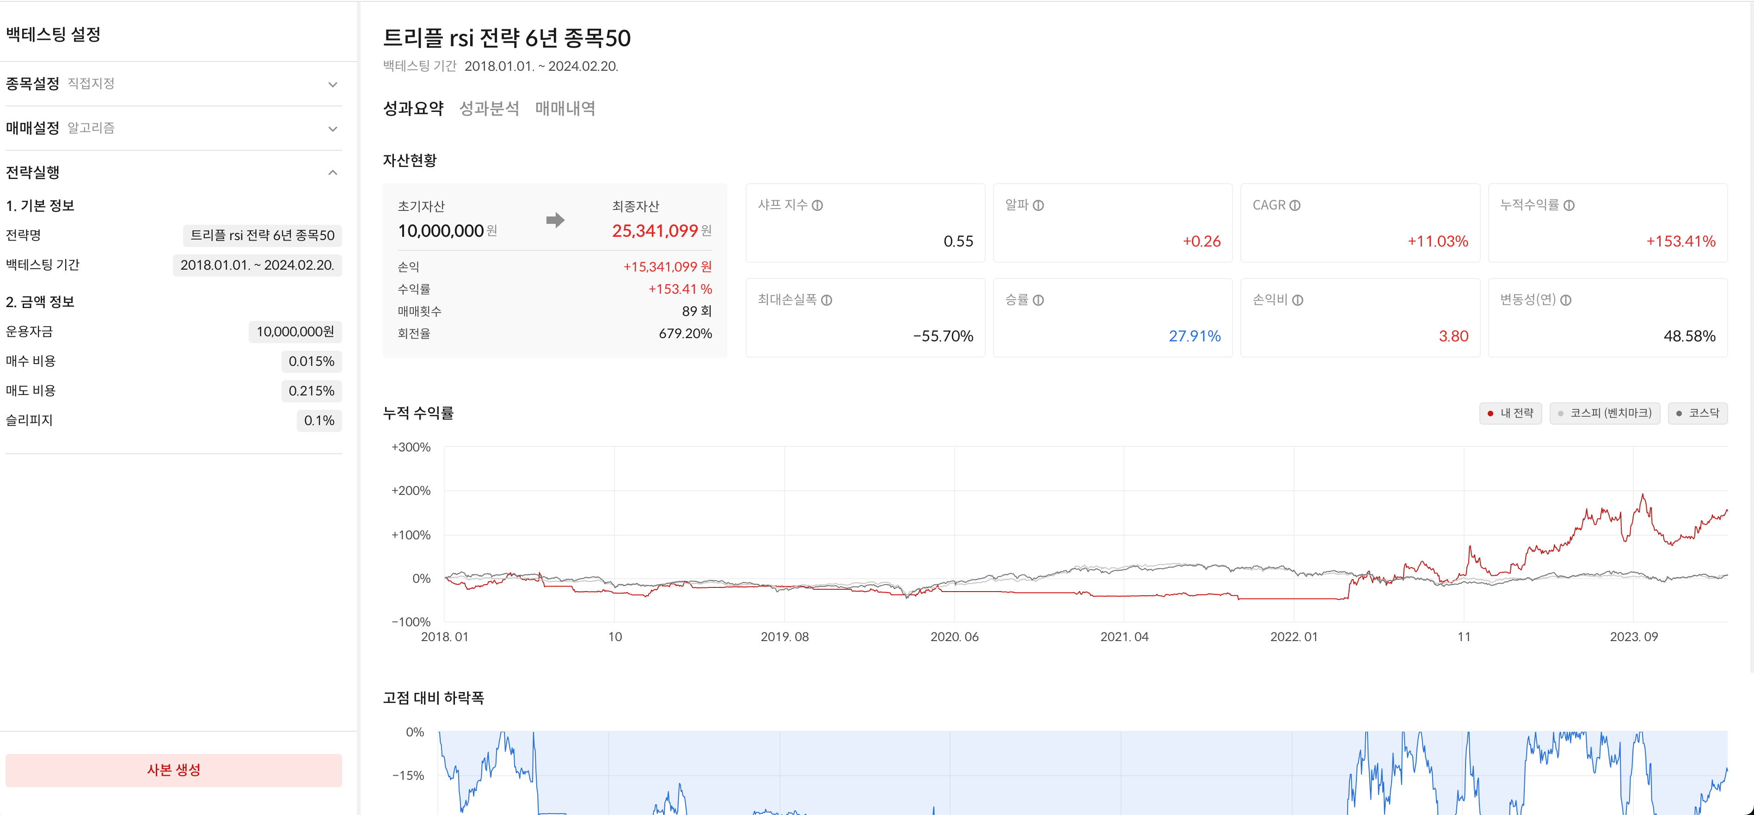Viewport: 1754px width, 815px height.
Task: Click the 알파 value +0.26
Action: pos(1201,241)
